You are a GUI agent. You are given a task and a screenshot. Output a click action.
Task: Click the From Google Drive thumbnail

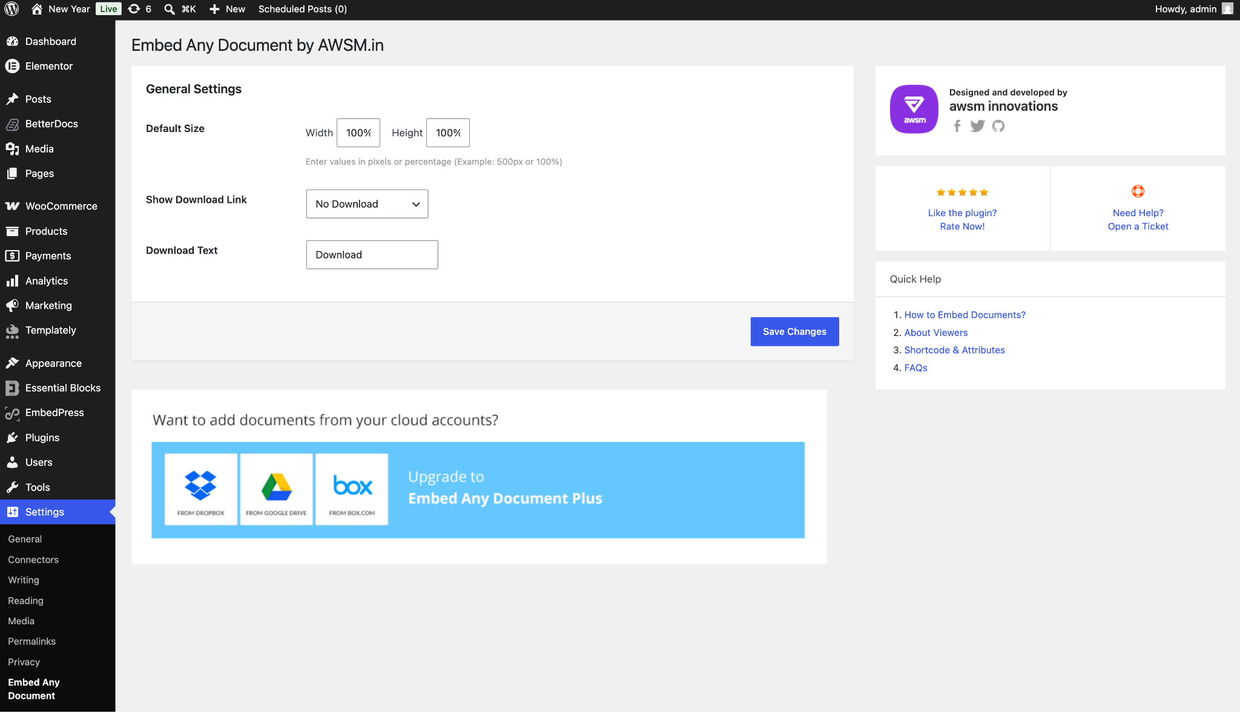click(x=276, y=489)
